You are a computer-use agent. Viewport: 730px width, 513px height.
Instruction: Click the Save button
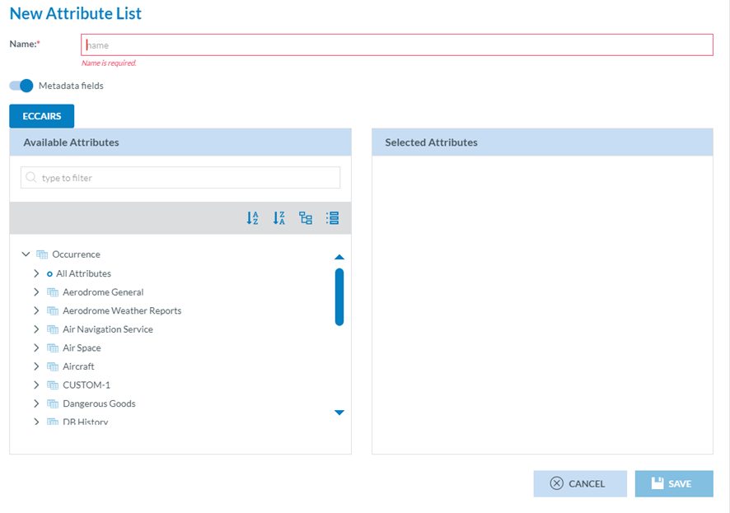[x=673, y=483]
